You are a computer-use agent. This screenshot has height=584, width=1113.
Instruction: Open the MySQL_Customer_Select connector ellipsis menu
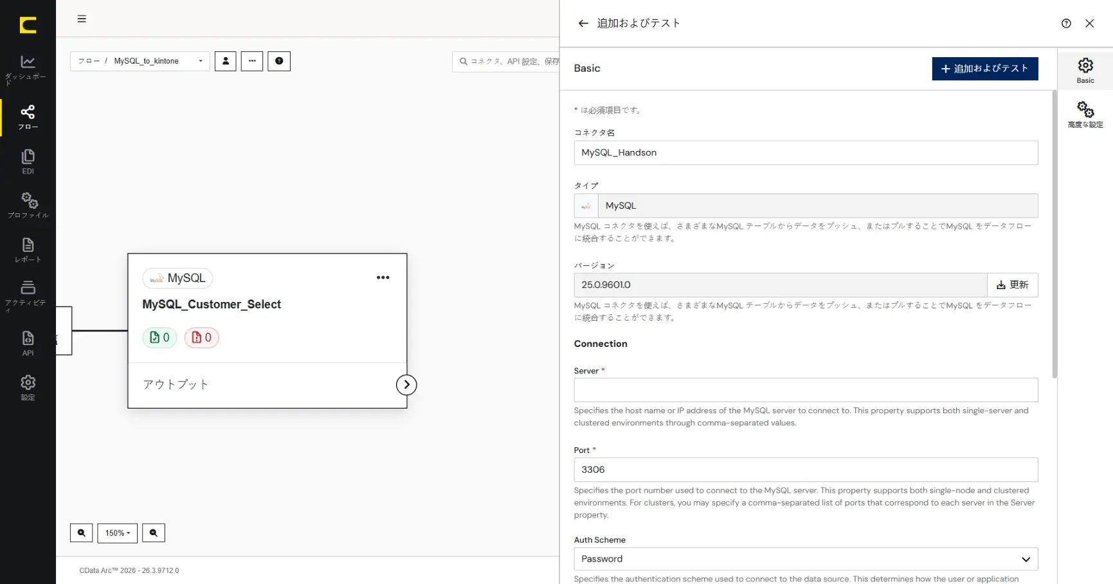(383, 278)
